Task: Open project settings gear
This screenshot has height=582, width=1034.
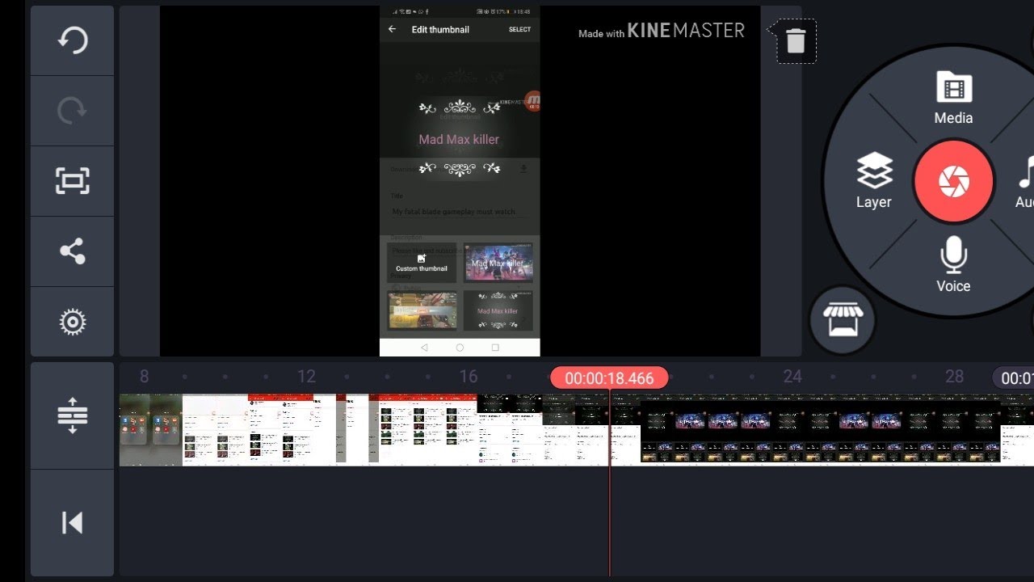Action: 72,322
